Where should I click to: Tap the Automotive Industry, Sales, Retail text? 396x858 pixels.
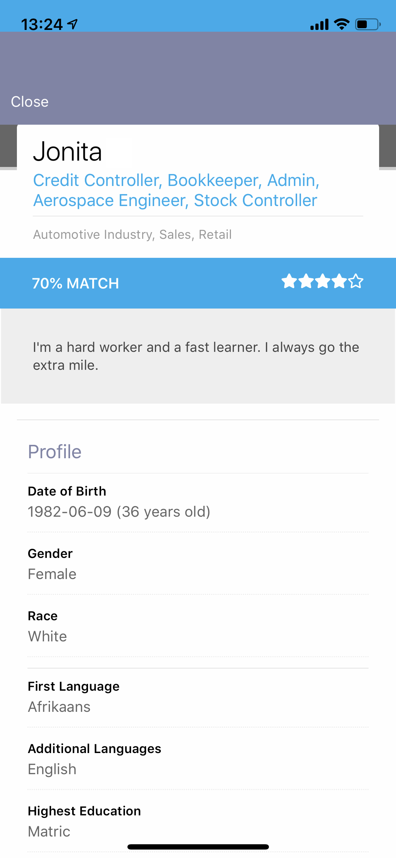(x=132, y=235)
